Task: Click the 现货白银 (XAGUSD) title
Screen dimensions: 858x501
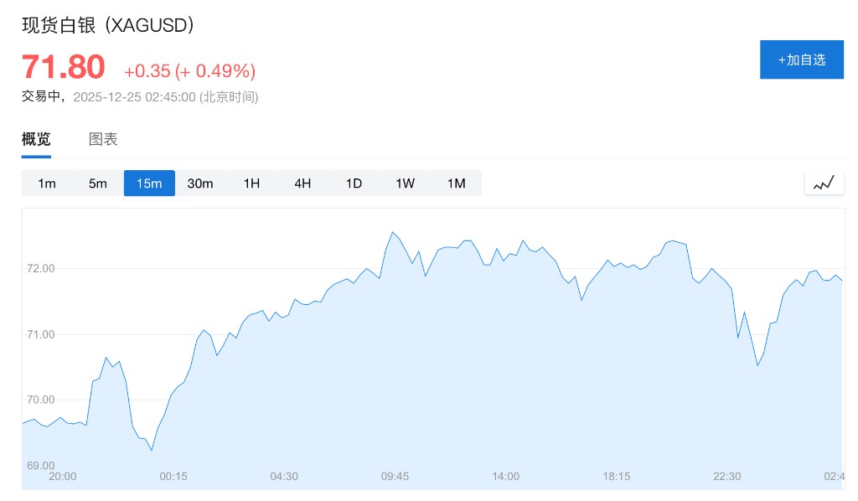Action: click(109, 25)
